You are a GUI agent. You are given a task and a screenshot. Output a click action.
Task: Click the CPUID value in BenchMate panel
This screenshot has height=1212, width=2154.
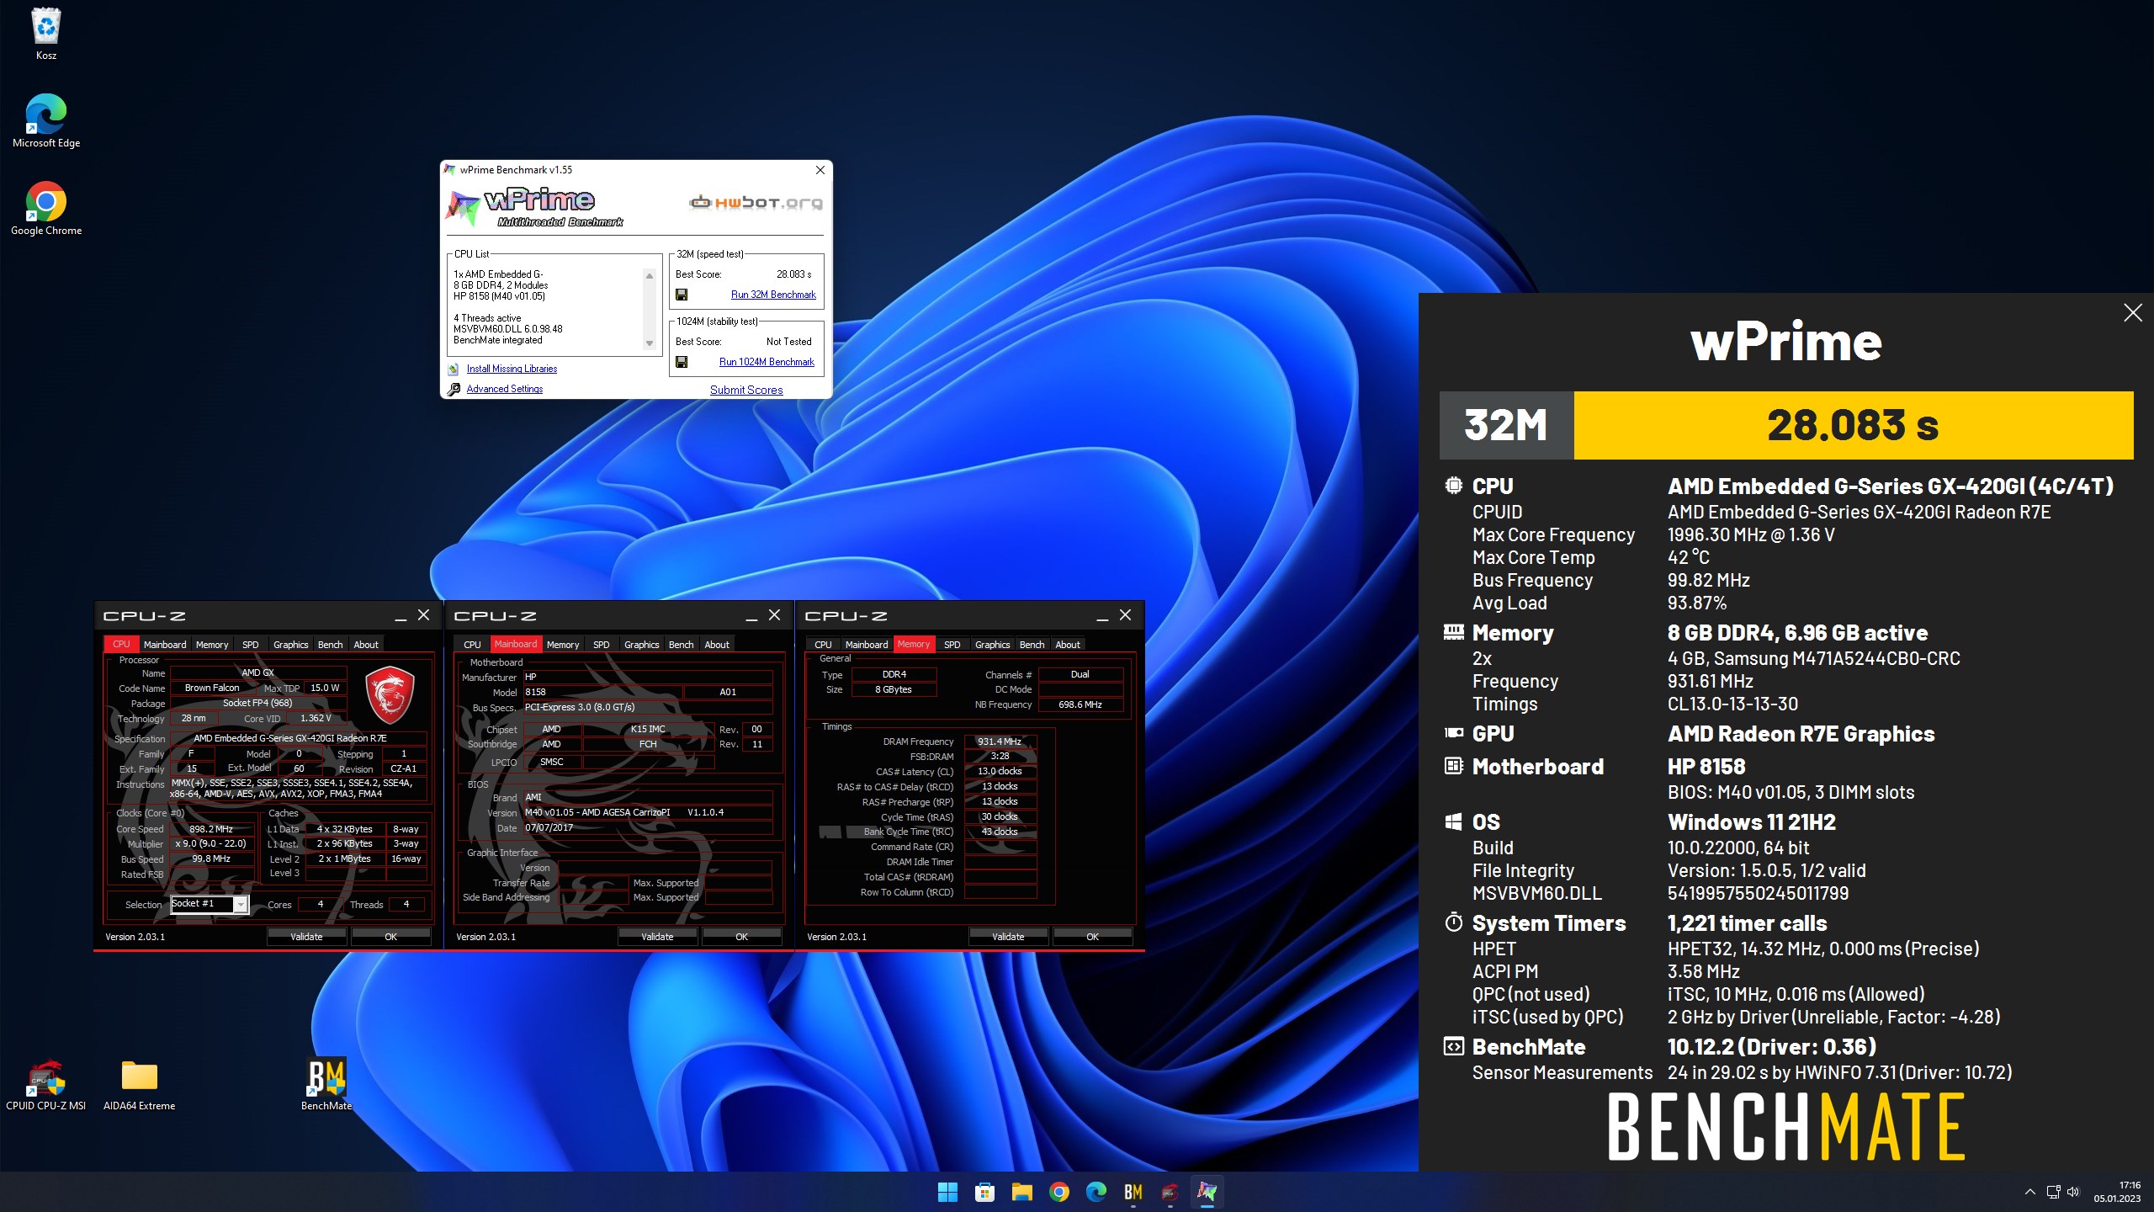pos(1859,512)
